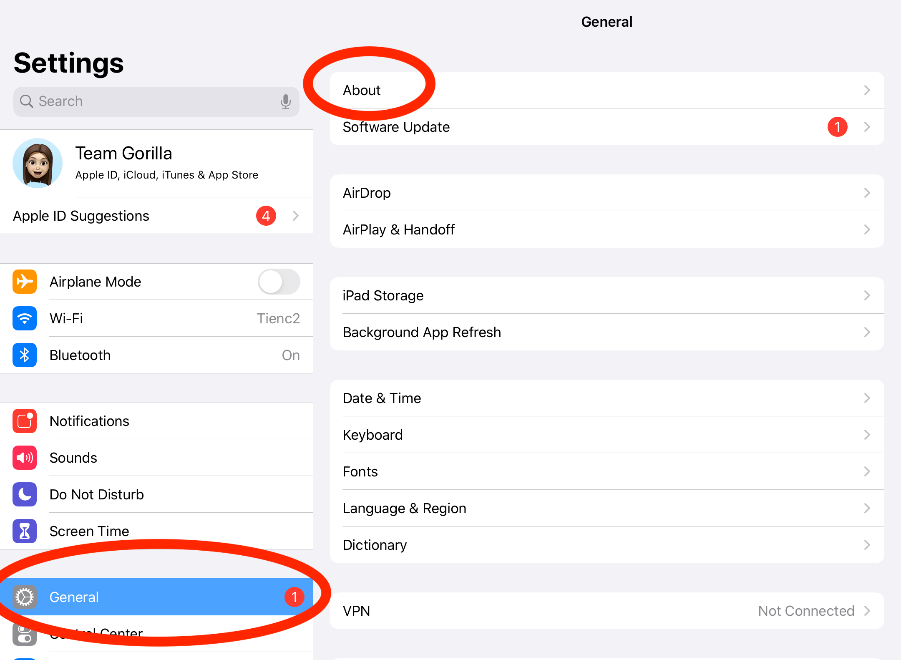Tap the Do Not Disturb moon icon
901x660 pixels.
click(x=25, y=494)
